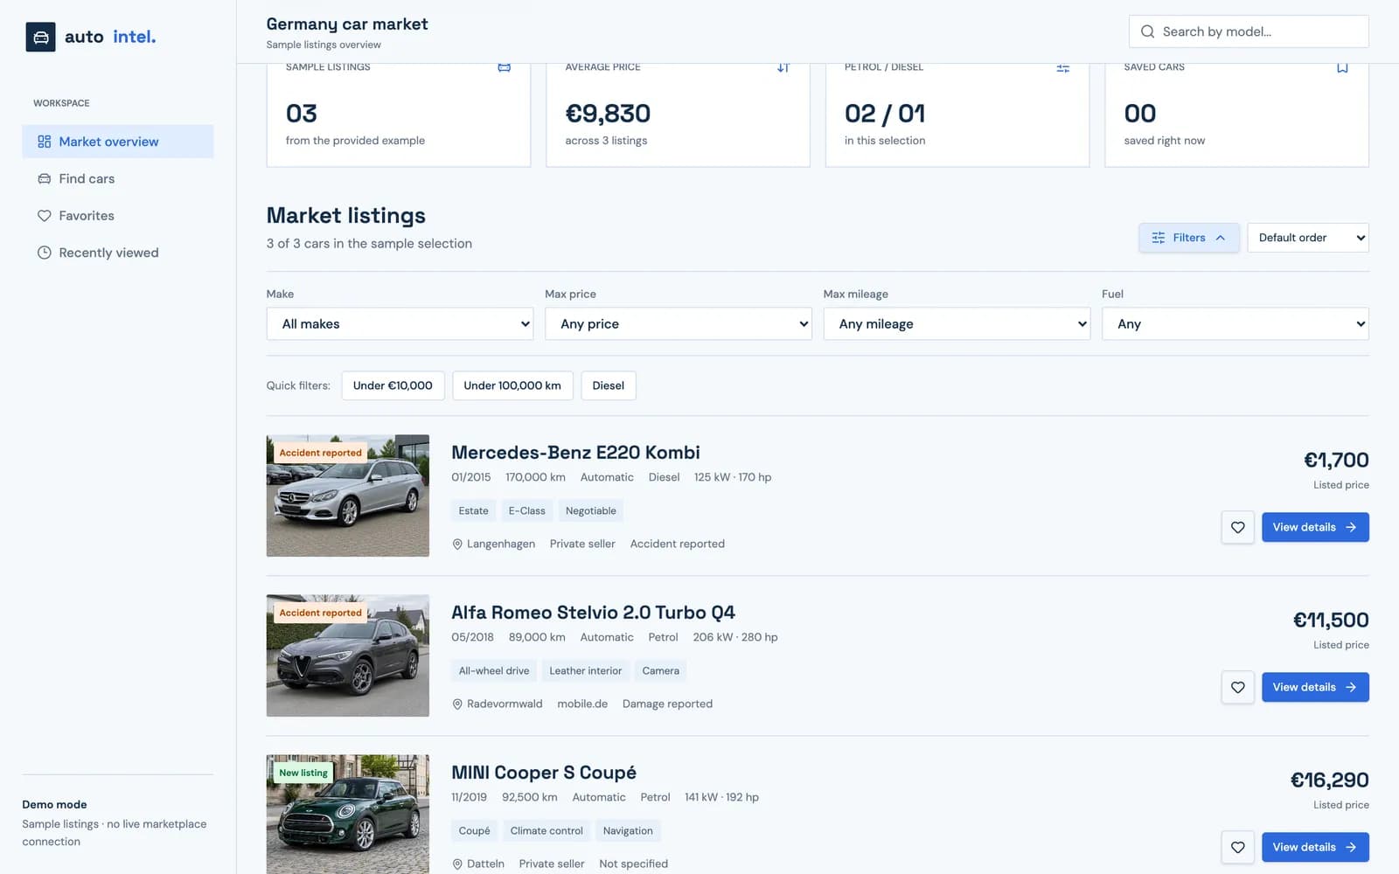Click the Climate control tag
The height and width of the screenshot is (874, 1399).
coord(546,831)
